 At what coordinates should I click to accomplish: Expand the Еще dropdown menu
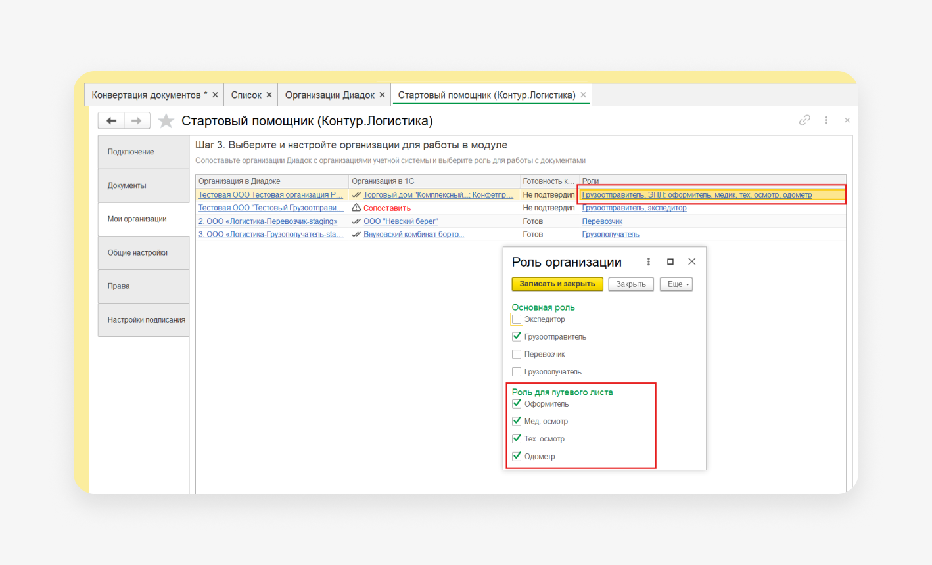coord(676,284)
